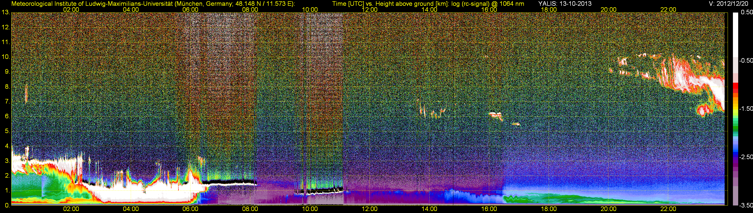Click '22:00' on the upper time axis
Screen dimensions: 753x213
click(x=668, y=10)
